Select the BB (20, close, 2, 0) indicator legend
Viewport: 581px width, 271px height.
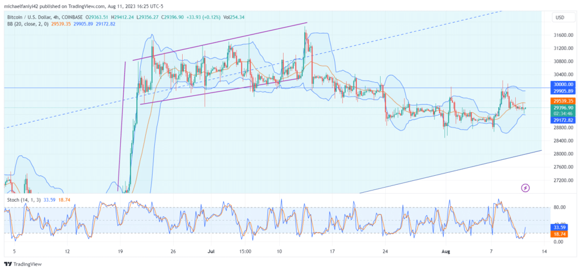[x=28, y=24]
